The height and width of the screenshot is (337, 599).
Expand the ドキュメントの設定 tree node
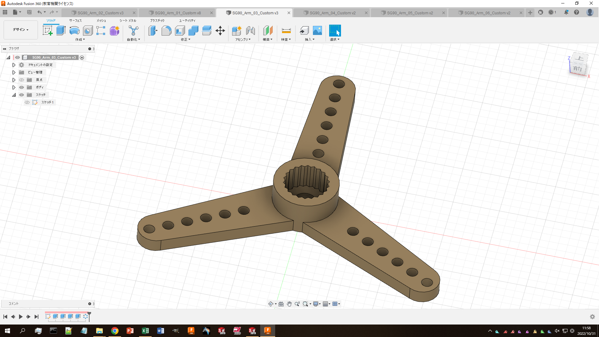[14, 65]
